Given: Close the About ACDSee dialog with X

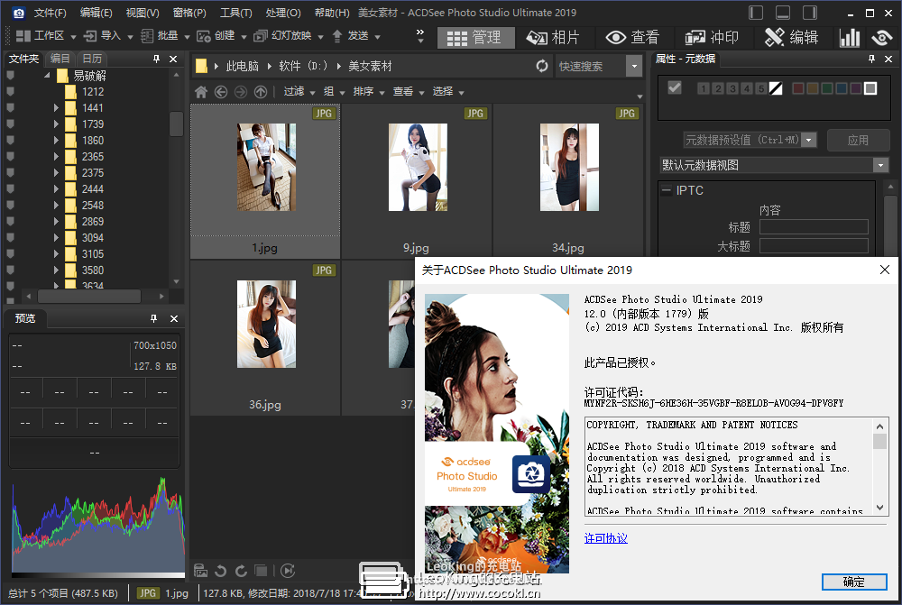Looking at the screenshot, I should (x=885, y=270).
